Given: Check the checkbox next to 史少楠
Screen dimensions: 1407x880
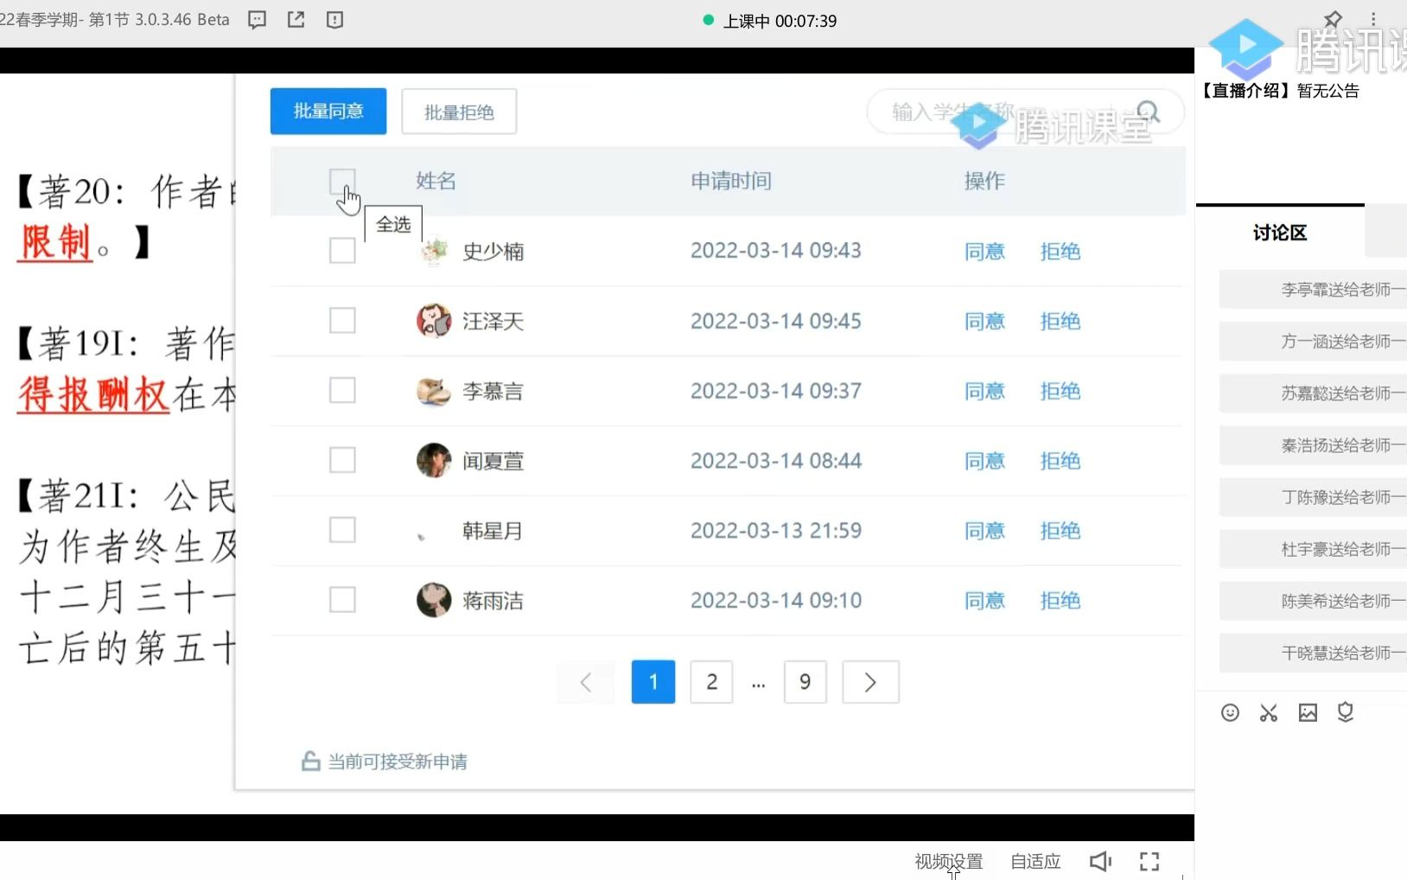Looking at the screenshot, I should (342, 251).
